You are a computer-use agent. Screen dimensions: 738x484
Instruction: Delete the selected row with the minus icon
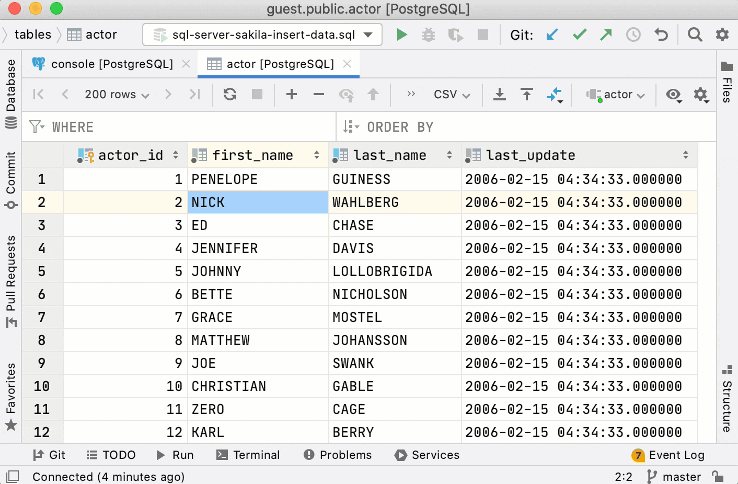[x=318, y=95]
